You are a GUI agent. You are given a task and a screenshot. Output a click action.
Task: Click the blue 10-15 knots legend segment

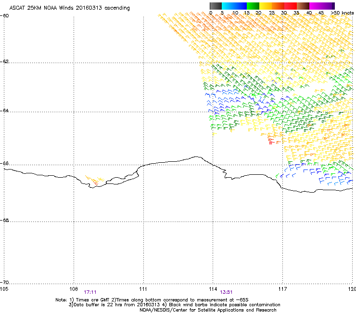point(241,6)
